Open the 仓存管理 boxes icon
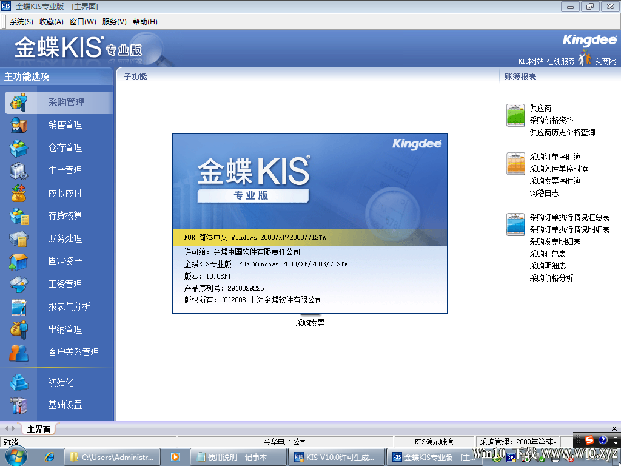621x466 pixels. (x=19, y=148)
